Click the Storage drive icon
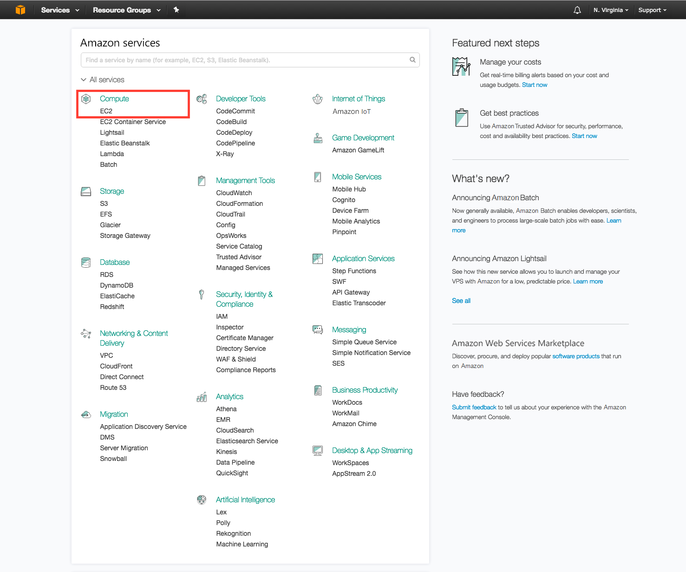The height and width of the screenshot is (572, 686). point(86,191)
